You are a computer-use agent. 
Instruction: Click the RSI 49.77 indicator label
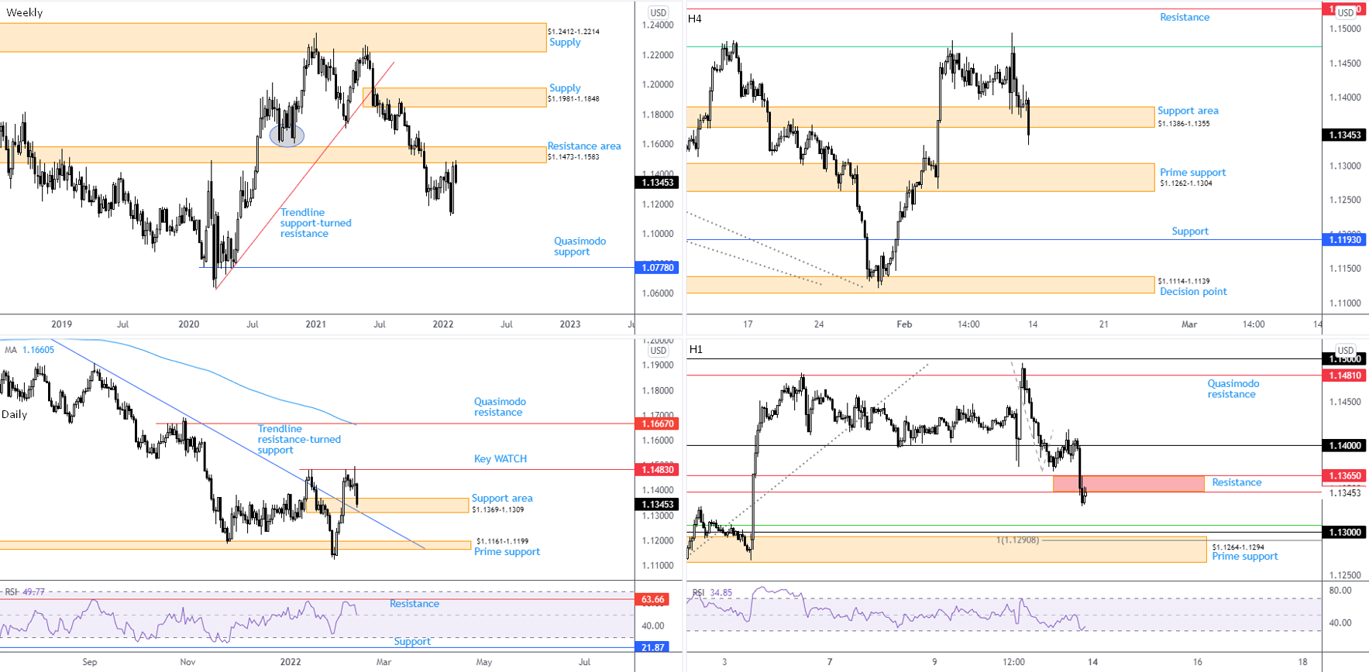coord(24,591)
